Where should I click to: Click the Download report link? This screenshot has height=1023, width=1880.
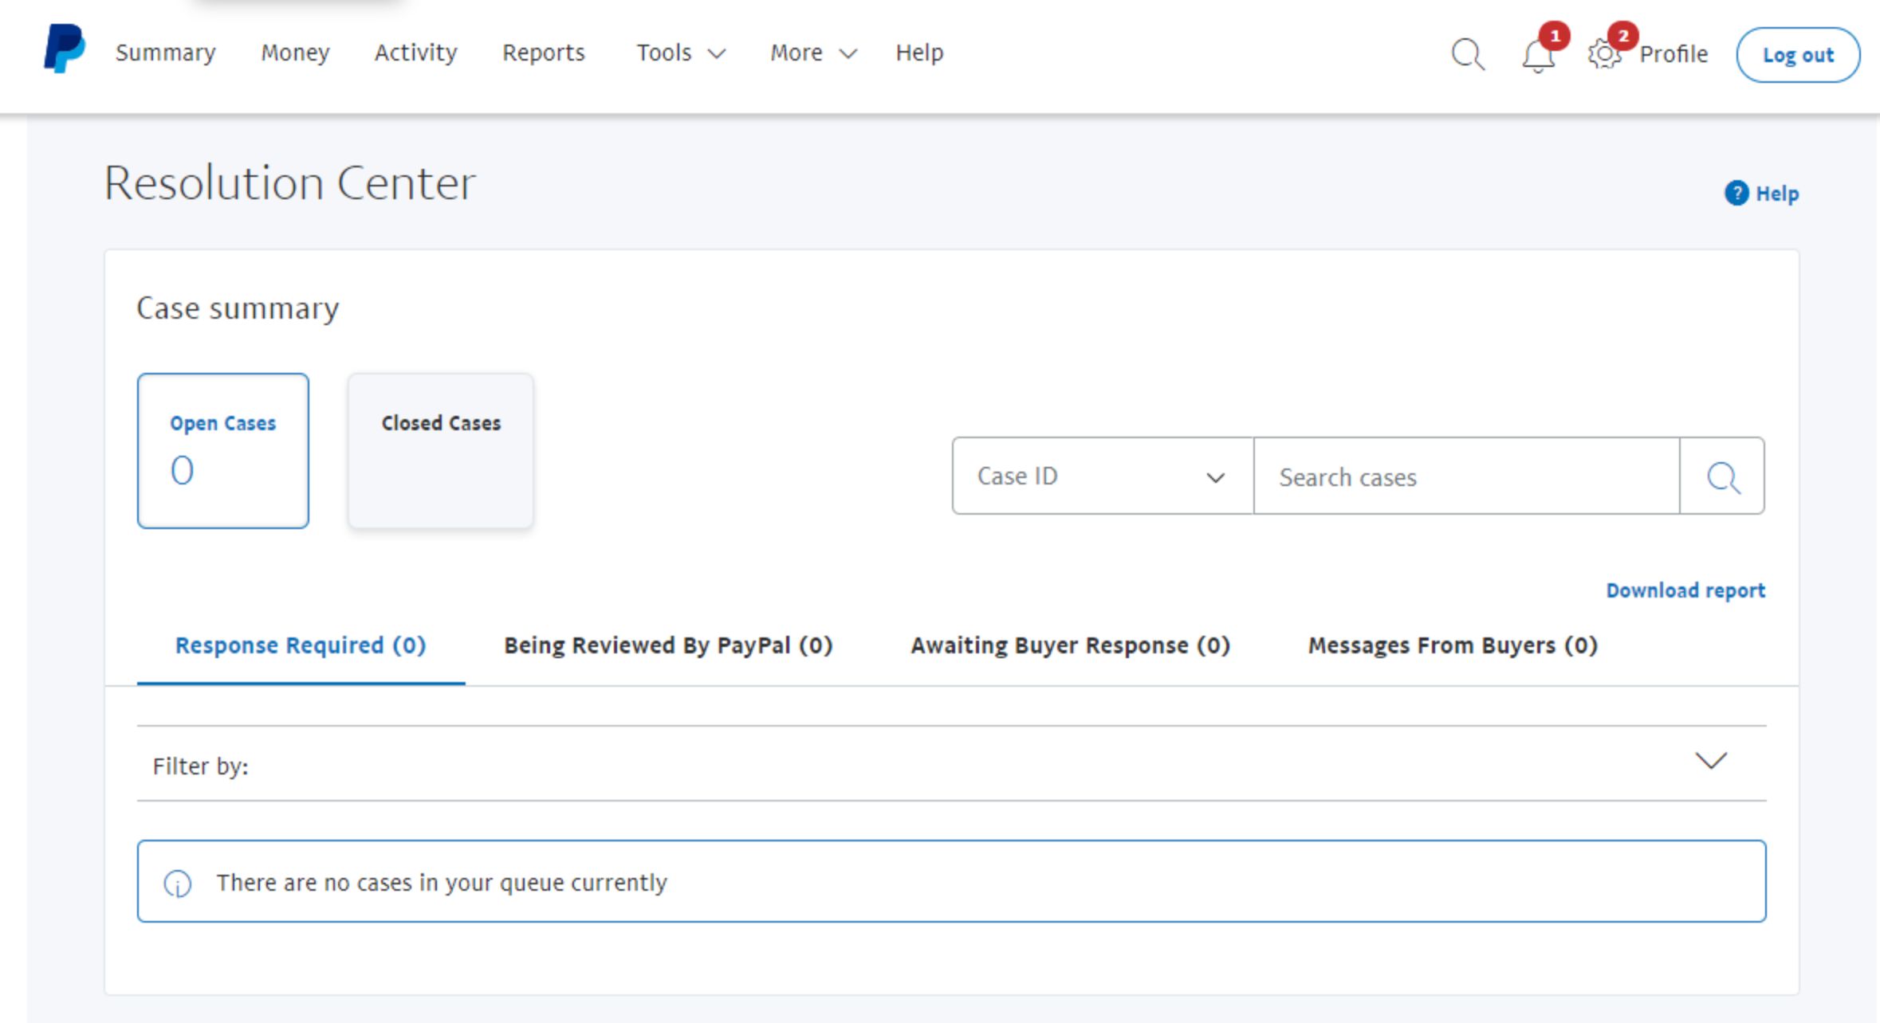1685,590
